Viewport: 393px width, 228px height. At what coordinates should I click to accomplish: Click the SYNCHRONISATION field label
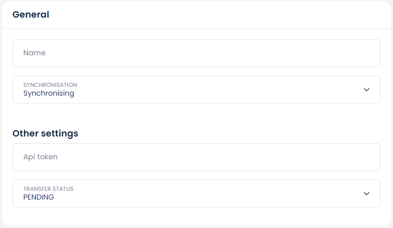click(50, 85)
